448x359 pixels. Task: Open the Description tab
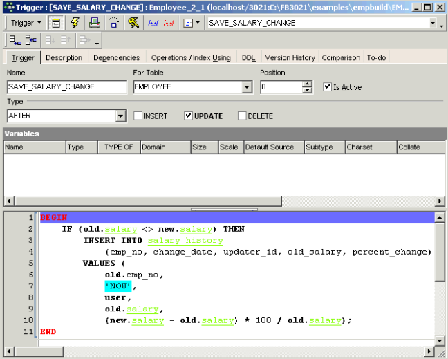[x=64, y=57]
